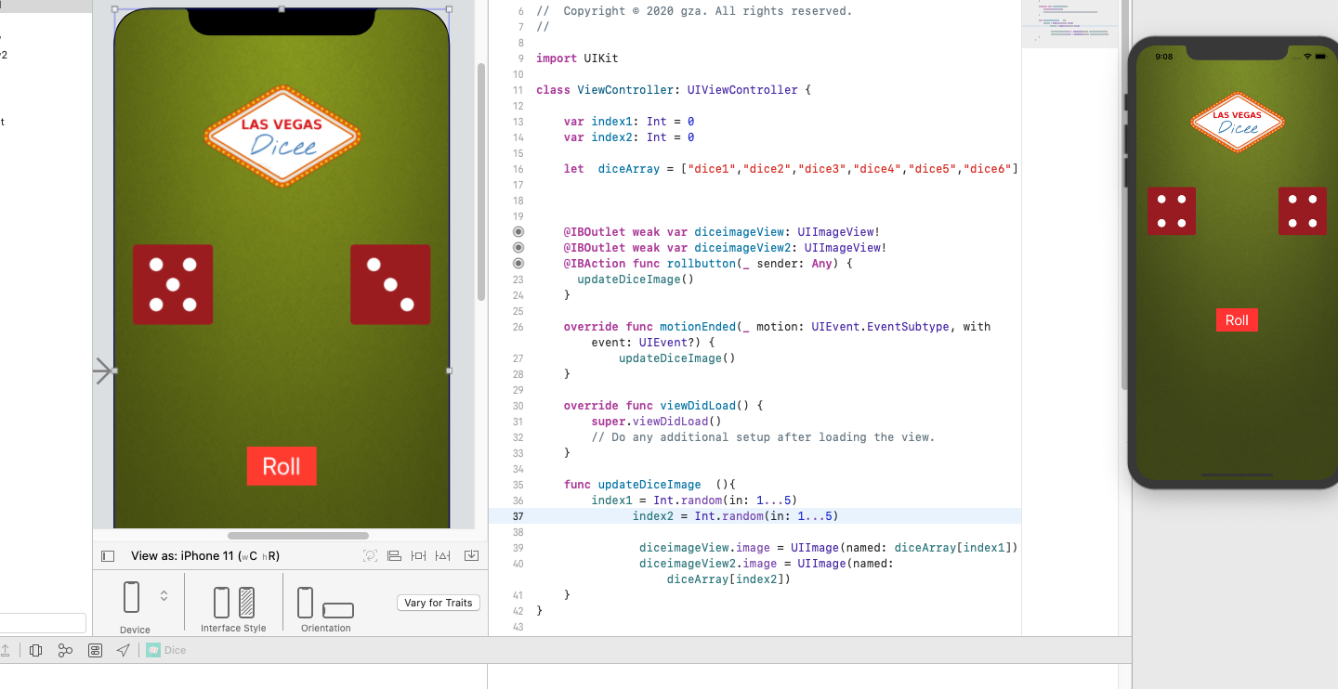This screenshot has height=689, width=1338.
Task: Choose the dark Interface Style
Action: [x=246, y=603]
